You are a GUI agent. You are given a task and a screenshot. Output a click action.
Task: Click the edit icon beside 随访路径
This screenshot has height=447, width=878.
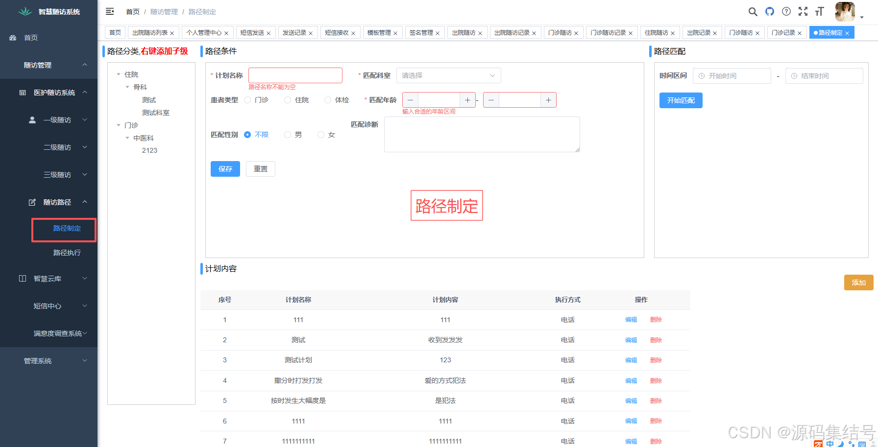32,202
